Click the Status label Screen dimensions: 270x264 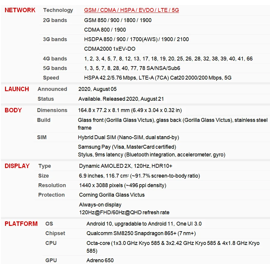pos(46,99)
